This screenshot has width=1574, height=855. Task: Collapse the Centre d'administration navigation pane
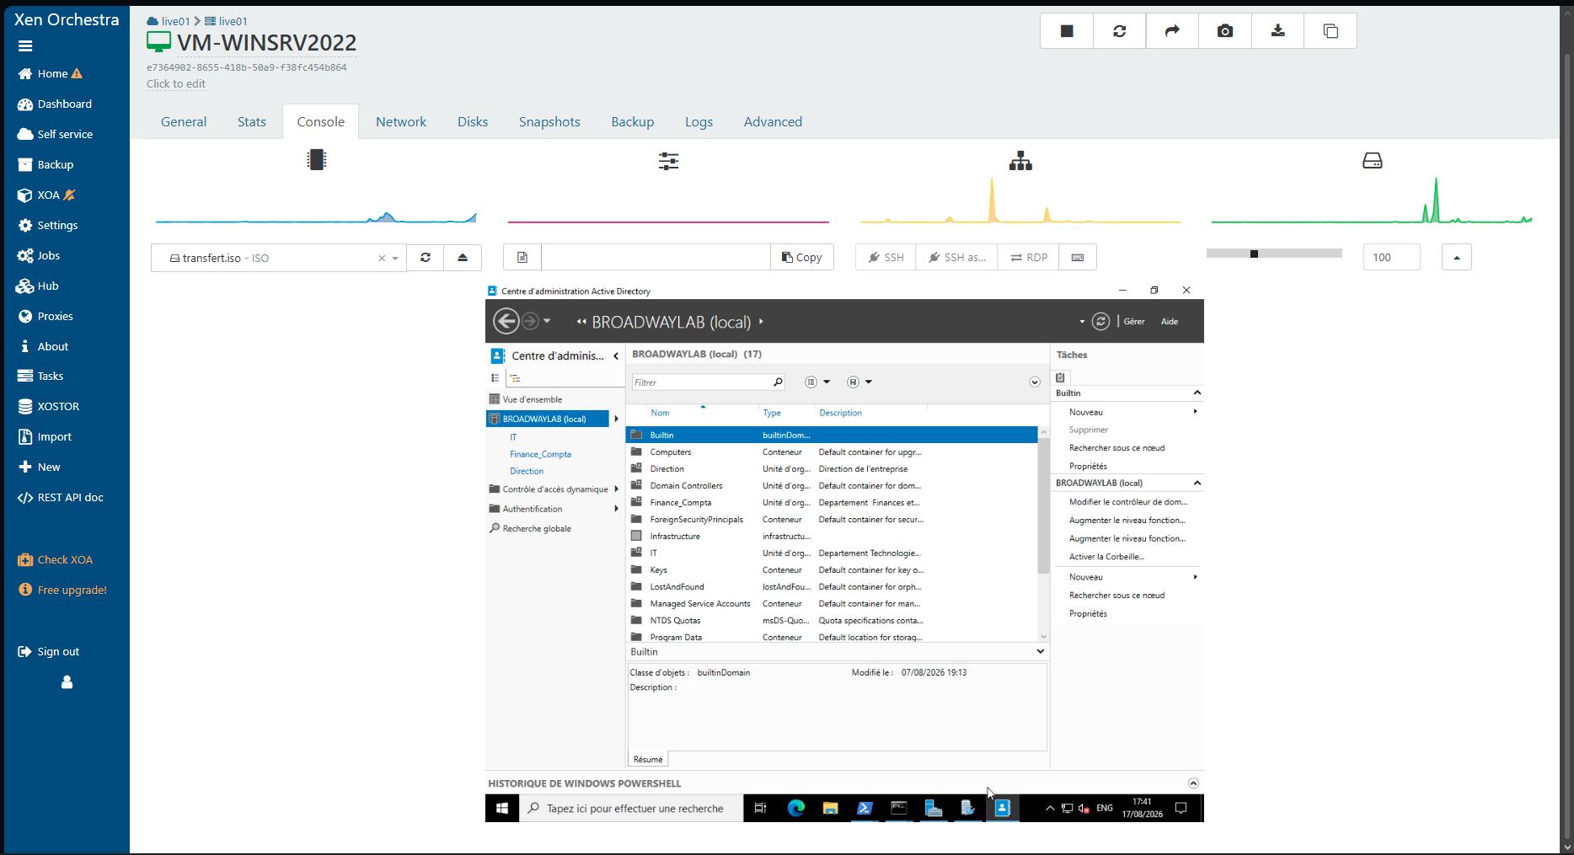point(616,355)
